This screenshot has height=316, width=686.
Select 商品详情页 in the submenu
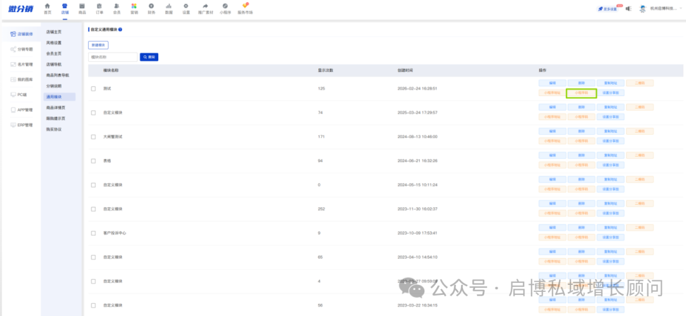(55, 107)
